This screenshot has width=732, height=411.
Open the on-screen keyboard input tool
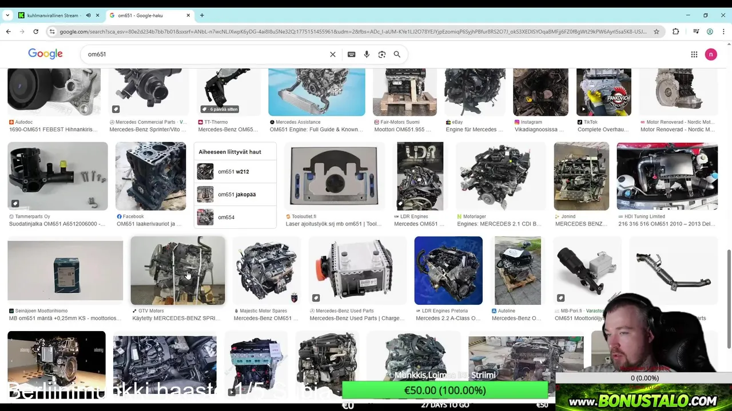[x=352, y=54]
